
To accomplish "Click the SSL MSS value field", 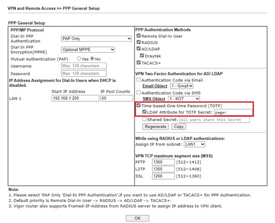I will coord(163,176).
